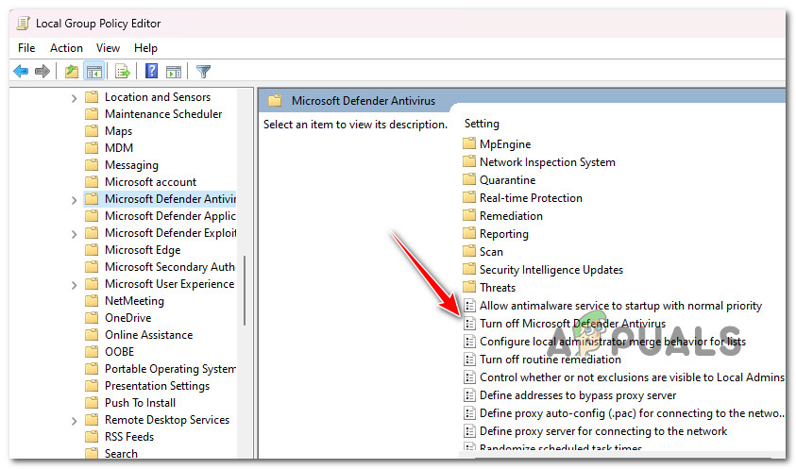The height and width of the screenshot is (469, 796).
Task: Open the View menu
Action: pos(109,48)
